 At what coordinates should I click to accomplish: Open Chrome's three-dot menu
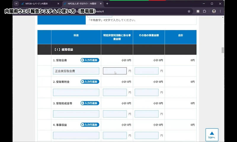220,11
